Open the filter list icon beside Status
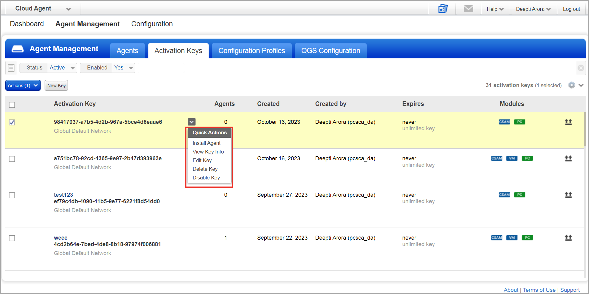The height and width of the screenshot is (294, 589). [x=11, y=68]
